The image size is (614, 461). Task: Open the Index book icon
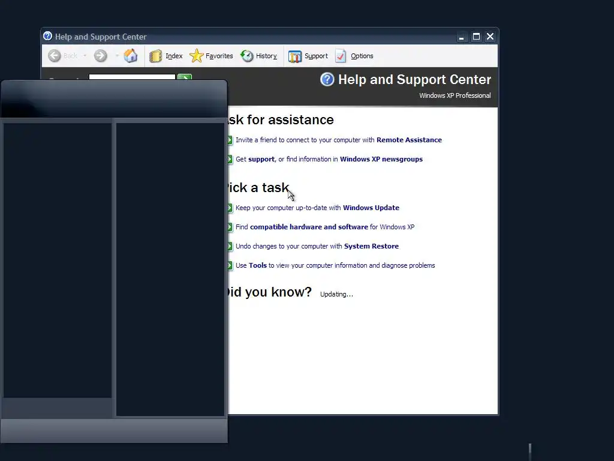pyautogui.click(x=155, y=56)
